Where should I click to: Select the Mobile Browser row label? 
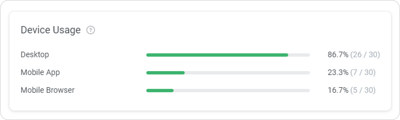click(x=48, y=90)
